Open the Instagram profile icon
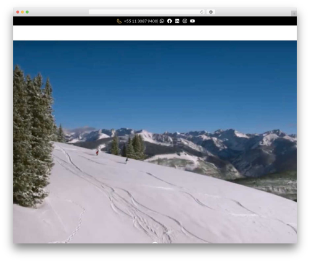Viewport: 310px width, 262px height. [185, 21]
